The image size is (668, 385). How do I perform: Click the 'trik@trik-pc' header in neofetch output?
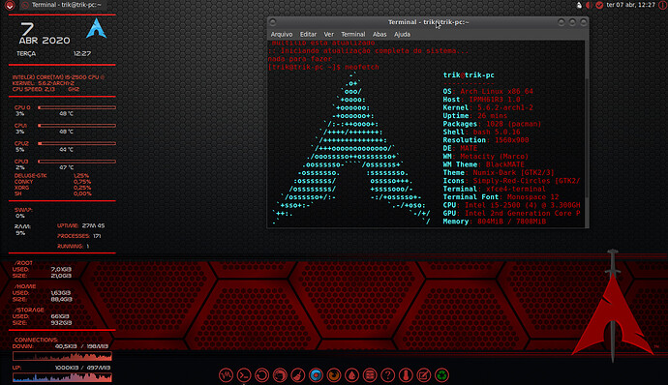[x=469, y=74]
